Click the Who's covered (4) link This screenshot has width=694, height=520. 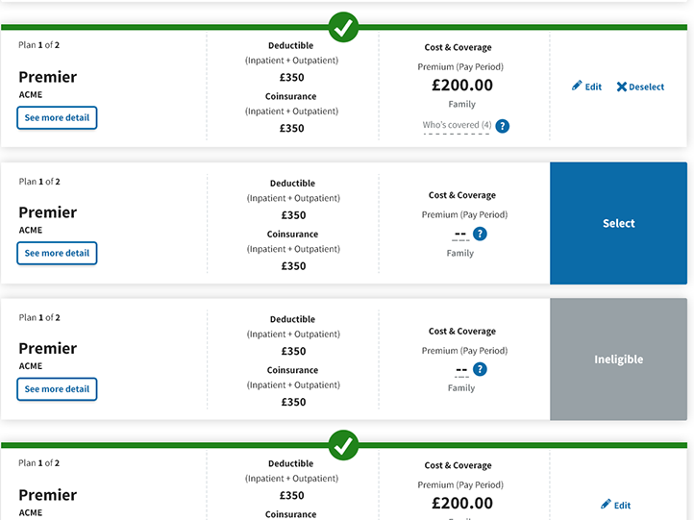tap(457, 125)
